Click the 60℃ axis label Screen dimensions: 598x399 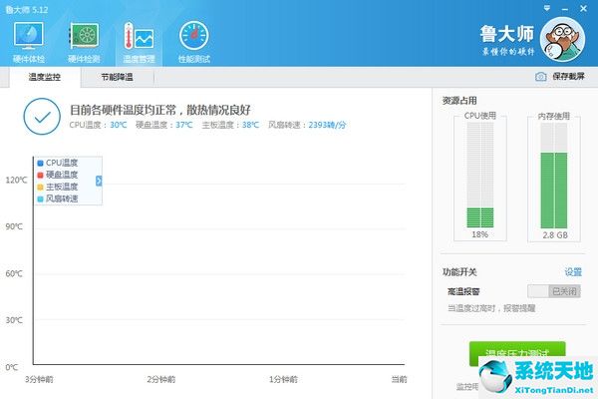click(x=14, y=273)
